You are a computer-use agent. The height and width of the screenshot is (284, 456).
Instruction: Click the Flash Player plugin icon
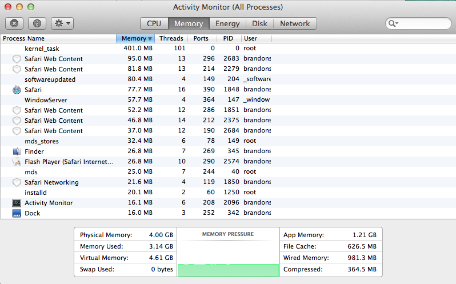pyautogui.click(x=17, y=162)
